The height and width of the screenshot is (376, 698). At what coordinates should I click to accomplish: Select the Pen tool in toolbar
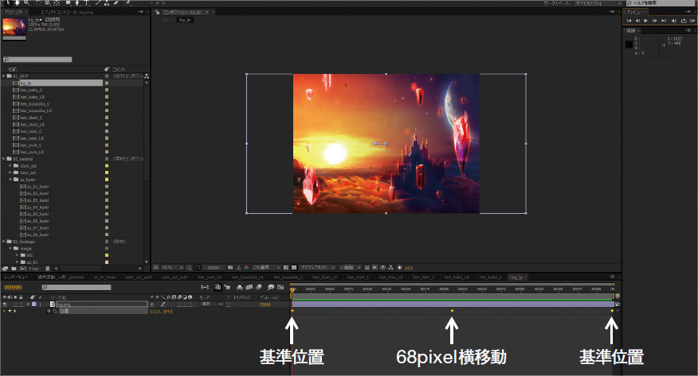77,2
